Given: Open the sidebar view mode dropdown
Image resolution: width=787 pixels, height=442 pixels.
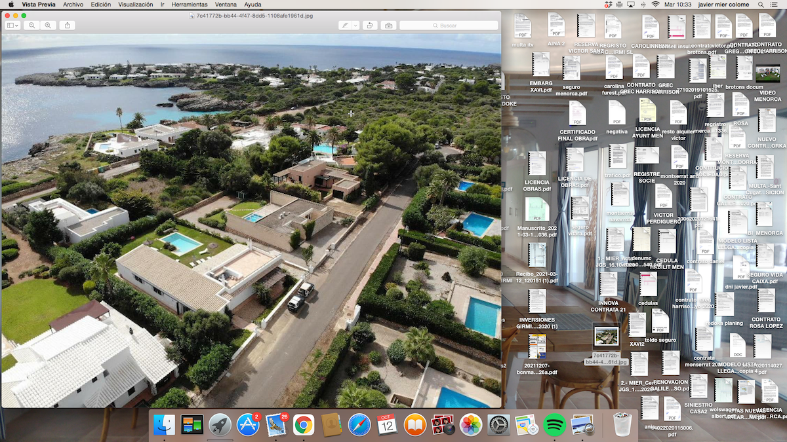Looking at the screenshot, I should tap(13, 26).
